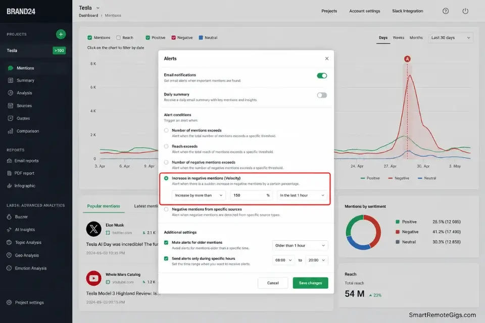This screenshot has height=323, width=485.
Task: Open the In the last 1 hour dropdown
Action: 302,195
